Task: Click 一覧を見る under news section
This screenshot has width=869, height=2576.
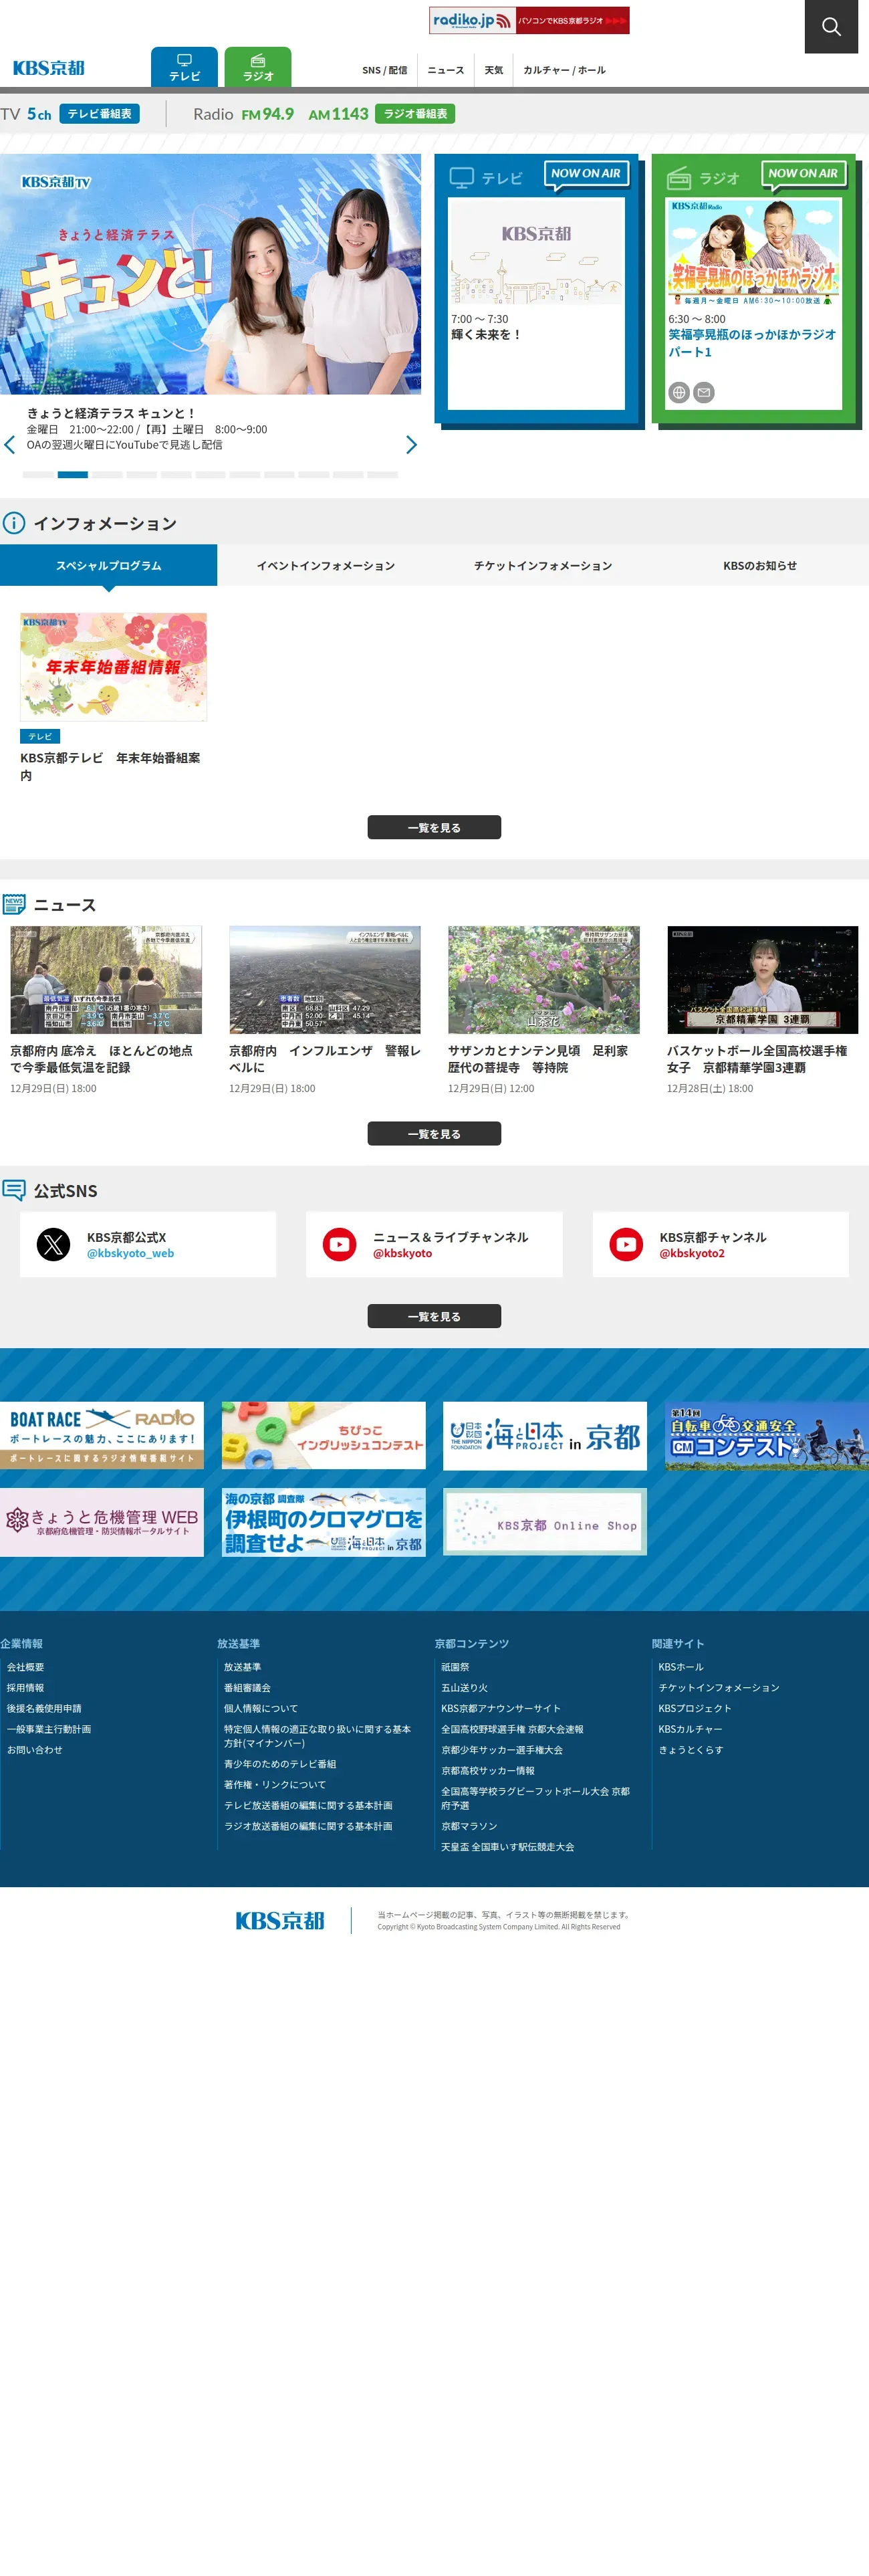Action: [434, 1133]
